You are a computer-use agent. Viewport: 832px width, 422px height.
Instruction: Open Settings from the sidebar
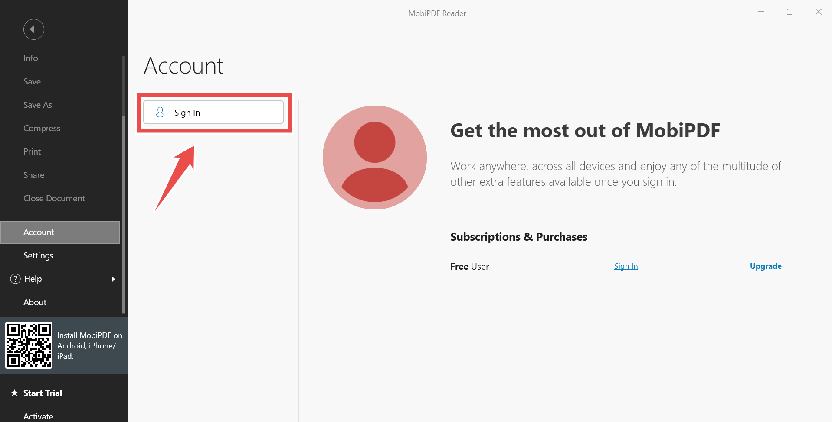[39, 255]
